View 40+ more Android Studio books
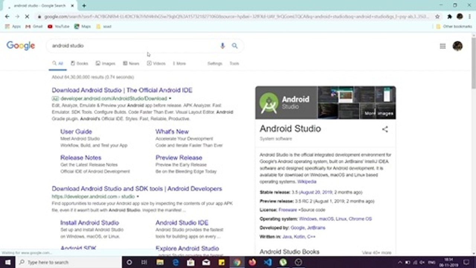The width and height of the screenshot is (476, 268). pos(377,253)
